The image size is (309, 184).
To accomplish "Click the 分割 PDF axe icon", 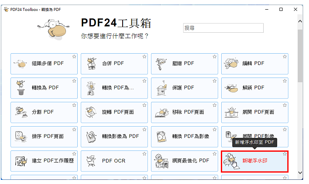I will 21,112.
